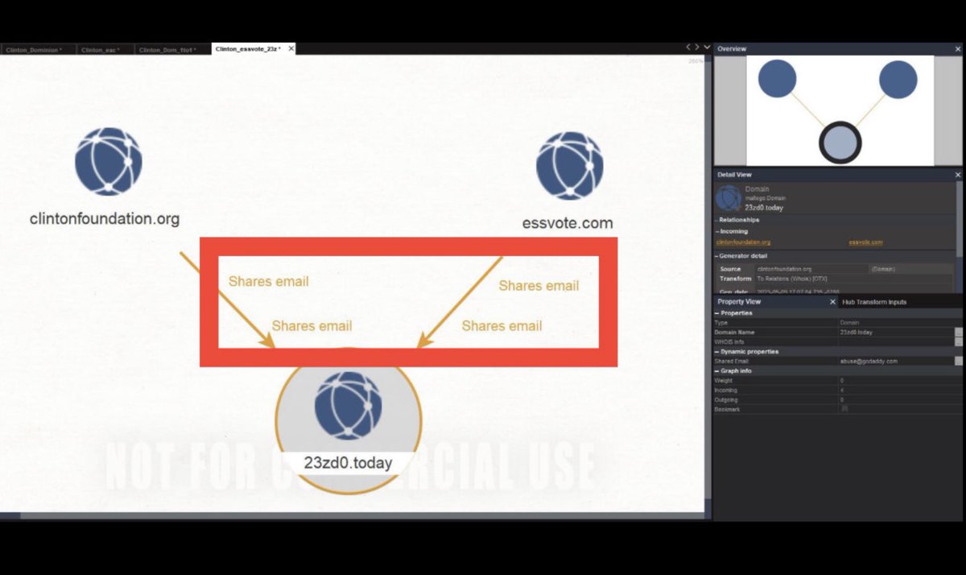Screen dimensions: 966x575
Task: Close the Overview panel
Action: [957, 49]
